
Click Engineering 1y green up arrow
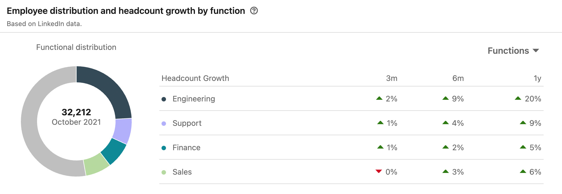click(518, 98)
